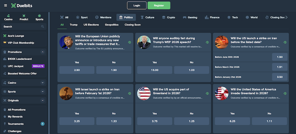This screenshot has height=134, width=296.
Task: Select the Finance category tab
Action: (212, 17)
